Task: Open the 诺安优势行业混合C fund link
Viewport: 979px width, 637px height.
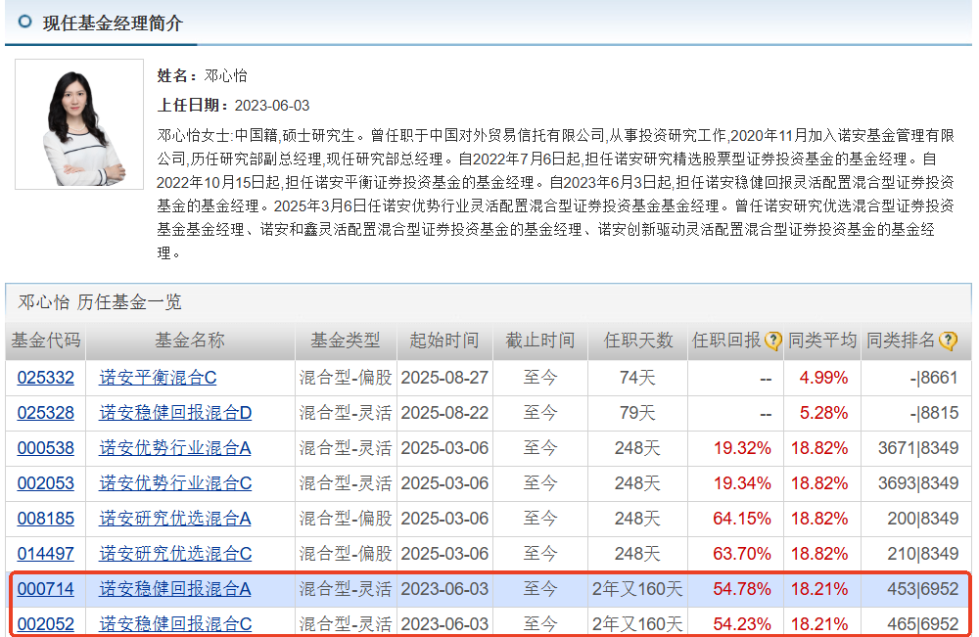Action: coord(175,483)
